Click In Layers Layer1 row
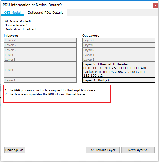Viewport: 159px width, 162px height. (40, 80)
